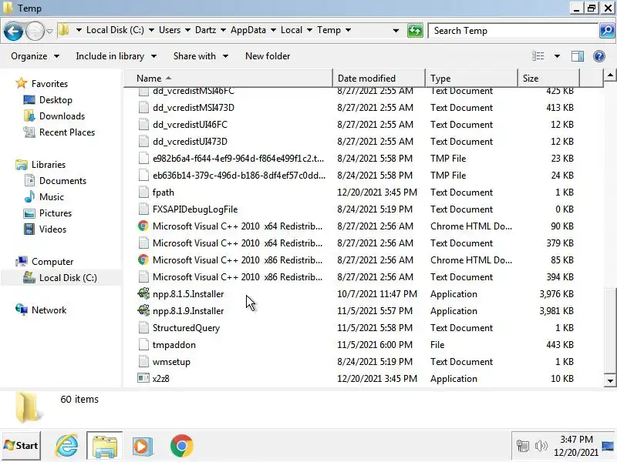Click the FXSAPIDebugLogFile document icon

[143, 209]
